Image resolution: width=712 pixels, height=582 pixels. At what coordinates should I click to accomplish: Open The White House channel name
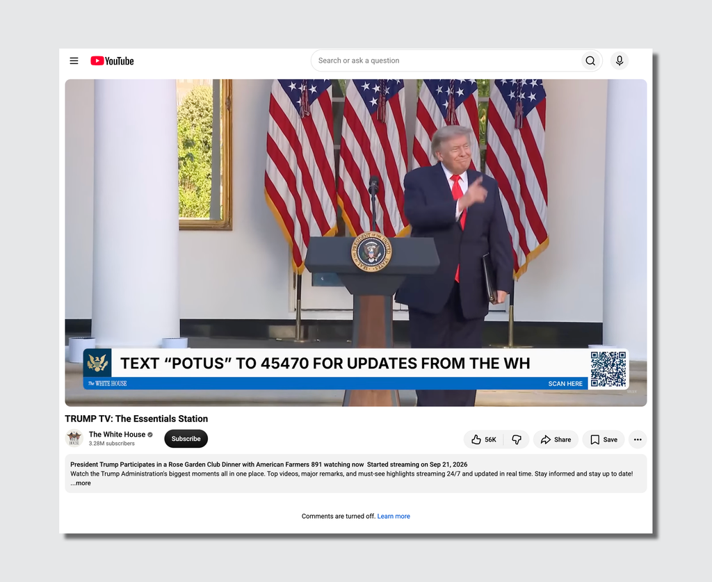coord(117,435)
